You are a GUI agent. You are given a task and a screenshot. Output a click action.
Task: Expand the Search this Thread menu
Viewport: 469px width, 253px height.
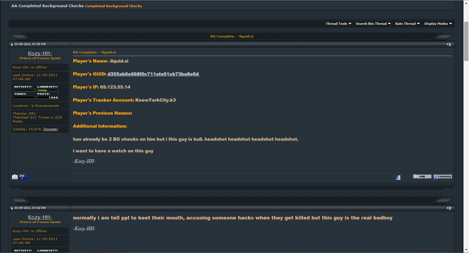click(373, 24)
